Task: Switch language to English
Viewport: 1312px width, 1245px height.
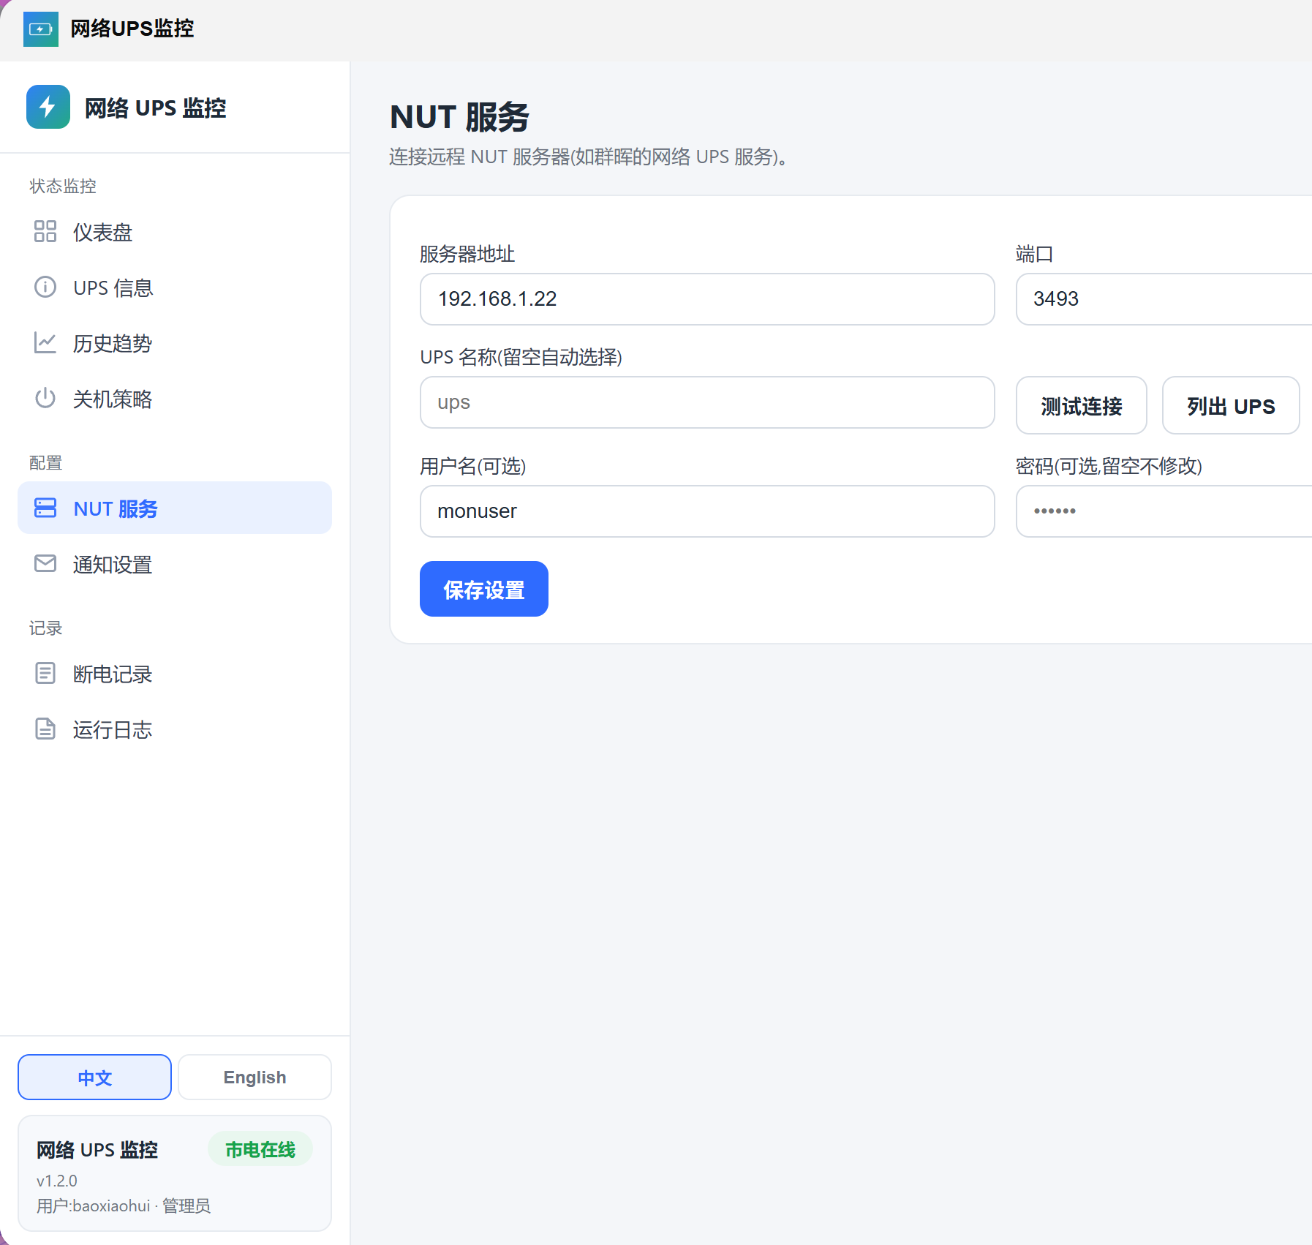Action: point(255,1077)
